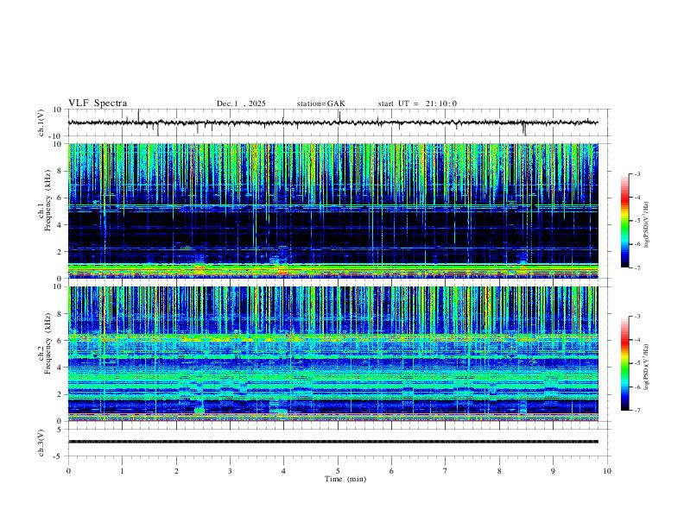Image resolution: width=684 pixels, height=528 pixels.
Task: Click the lower PSD color scale bar
Action: [x=624, y=363]
